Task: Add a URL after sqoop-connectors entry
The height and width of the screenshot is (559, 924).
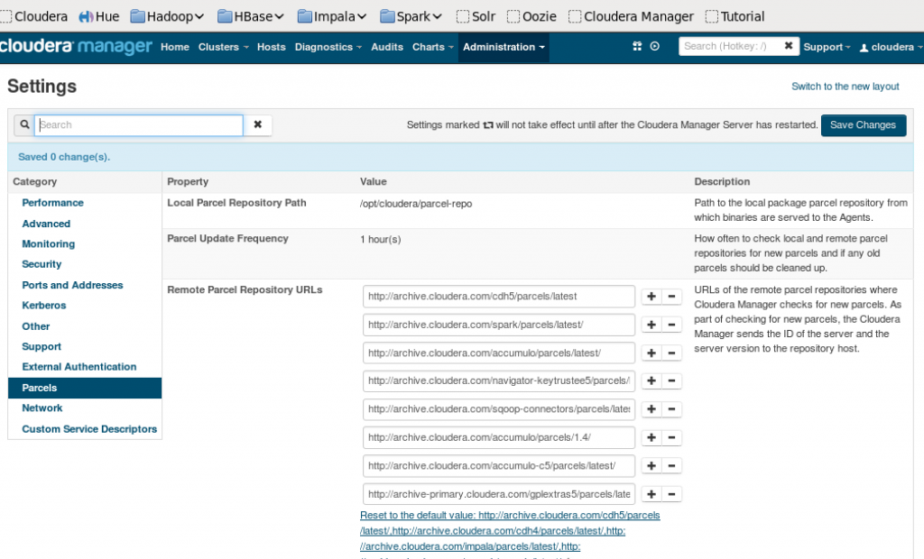Action: pos(651,409)
